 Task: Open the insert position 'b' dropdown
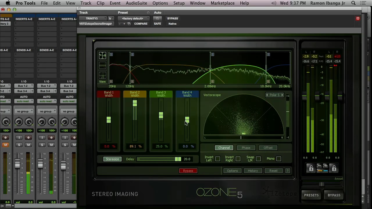click(111, 19)
